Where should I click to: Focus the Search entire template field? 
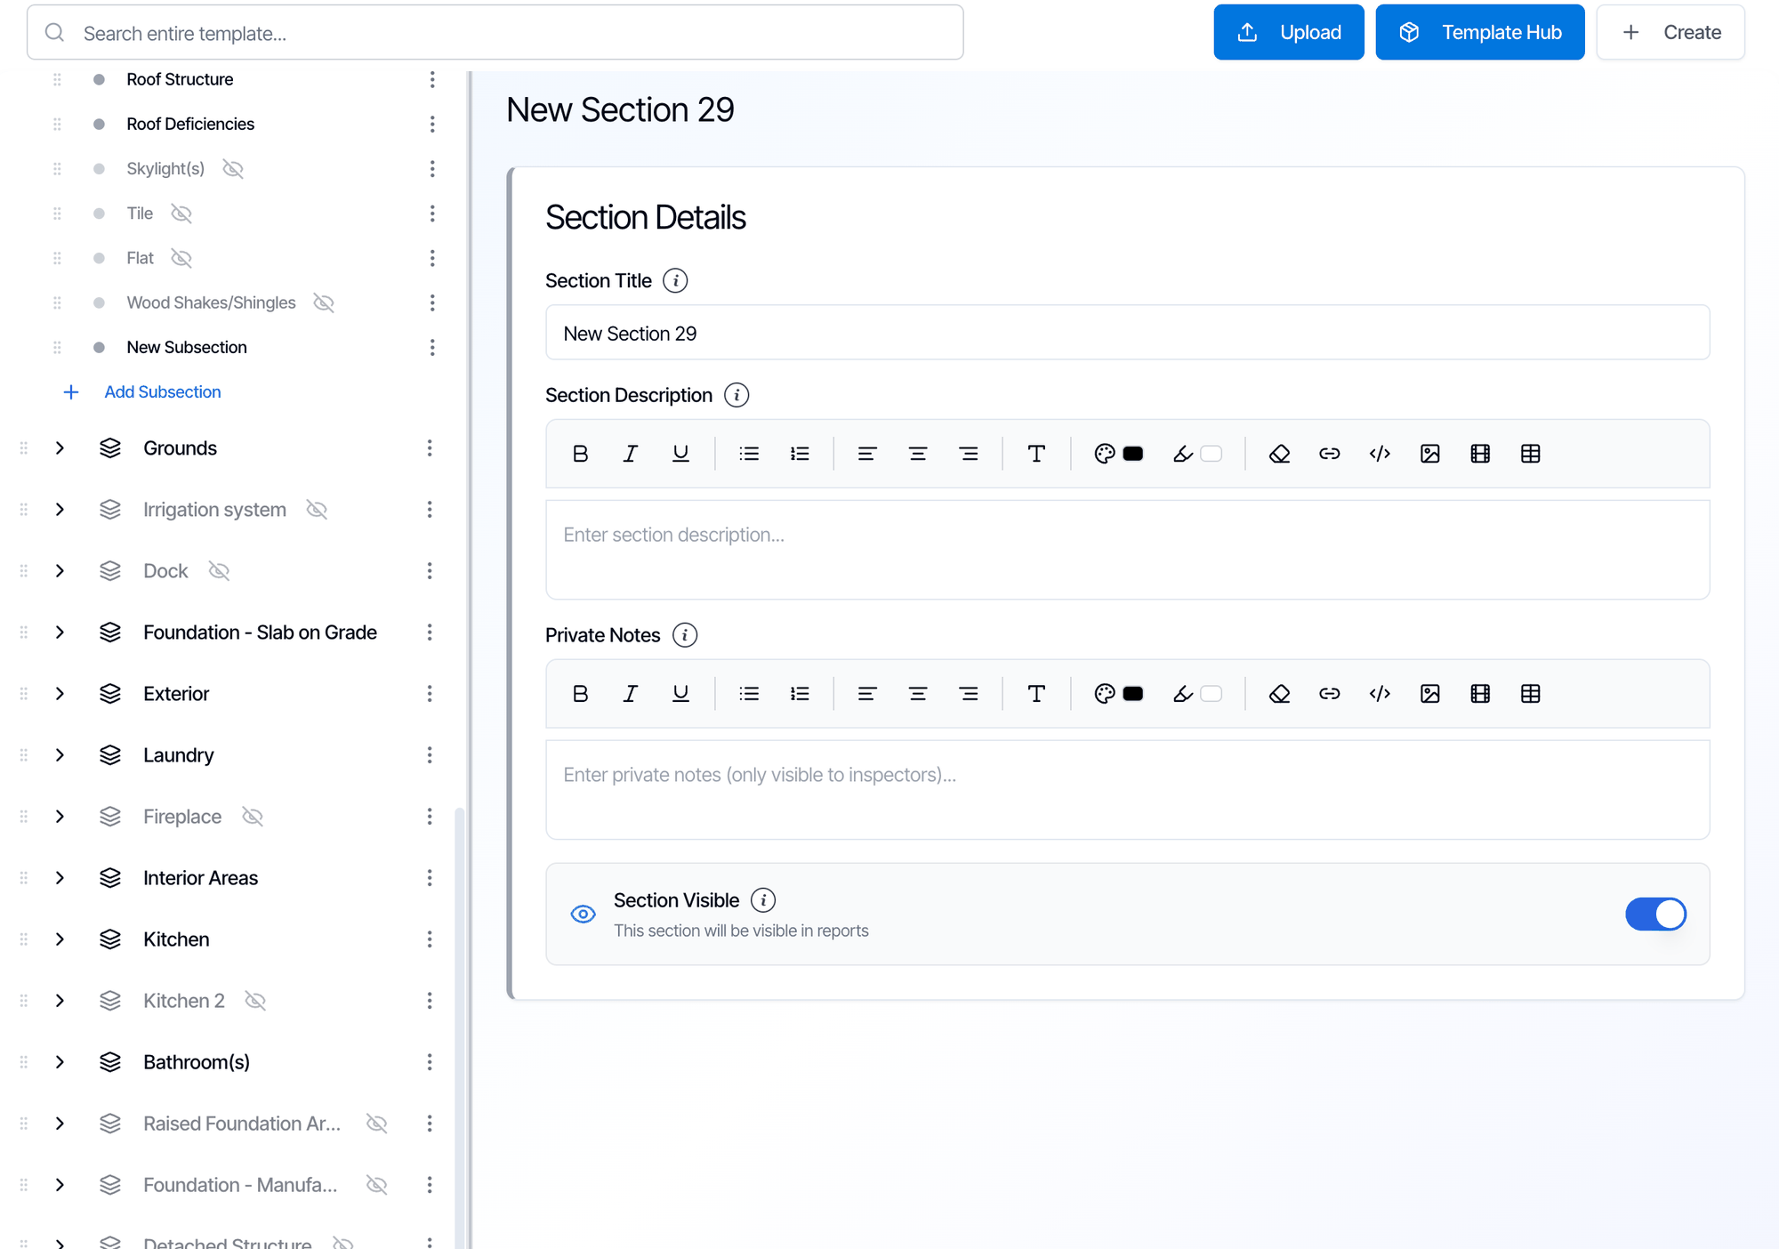(495, 32)
